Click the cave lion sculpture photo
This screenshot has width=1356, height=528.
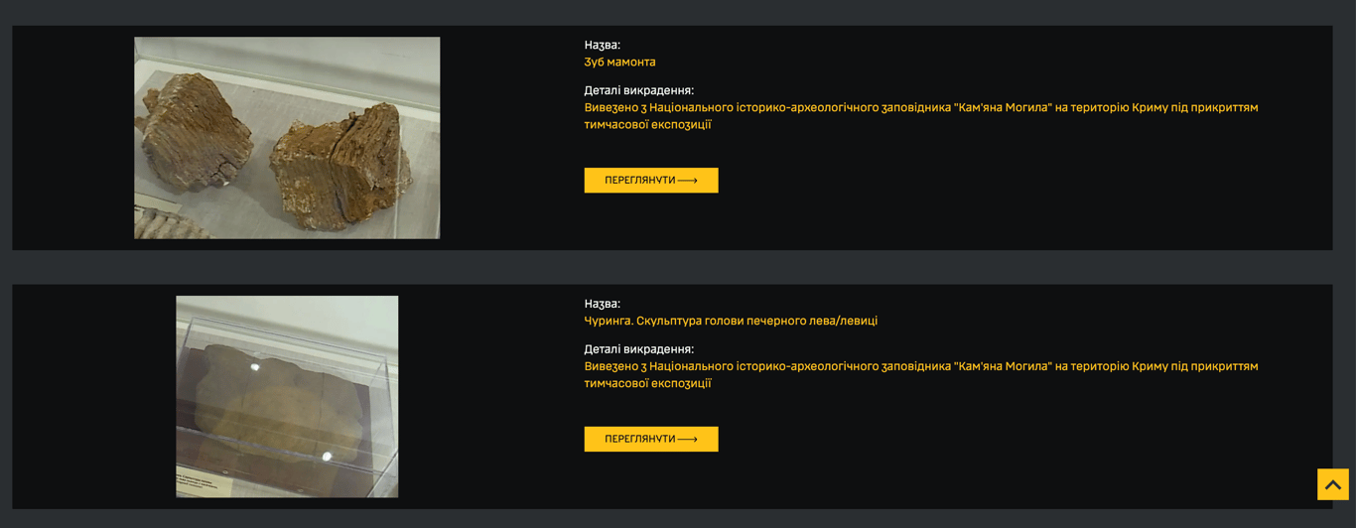click(287, 397)
